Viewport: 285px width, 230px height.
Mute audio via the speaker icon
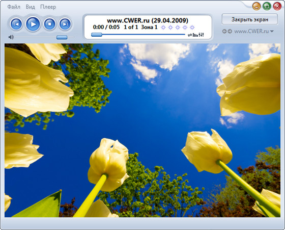[x=11, y=37]
